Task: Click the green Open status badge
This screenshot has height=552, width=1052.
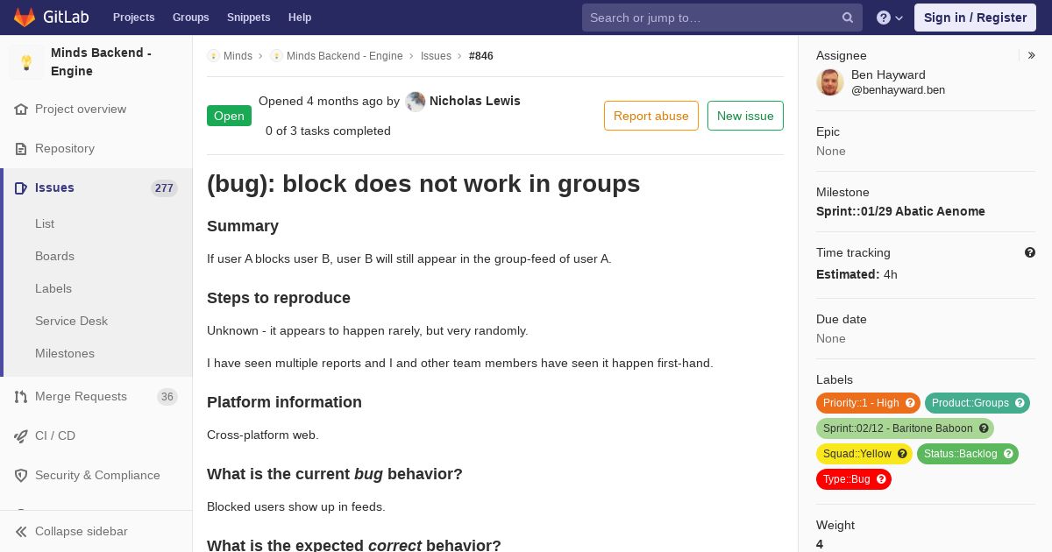Action: (229, 116)
